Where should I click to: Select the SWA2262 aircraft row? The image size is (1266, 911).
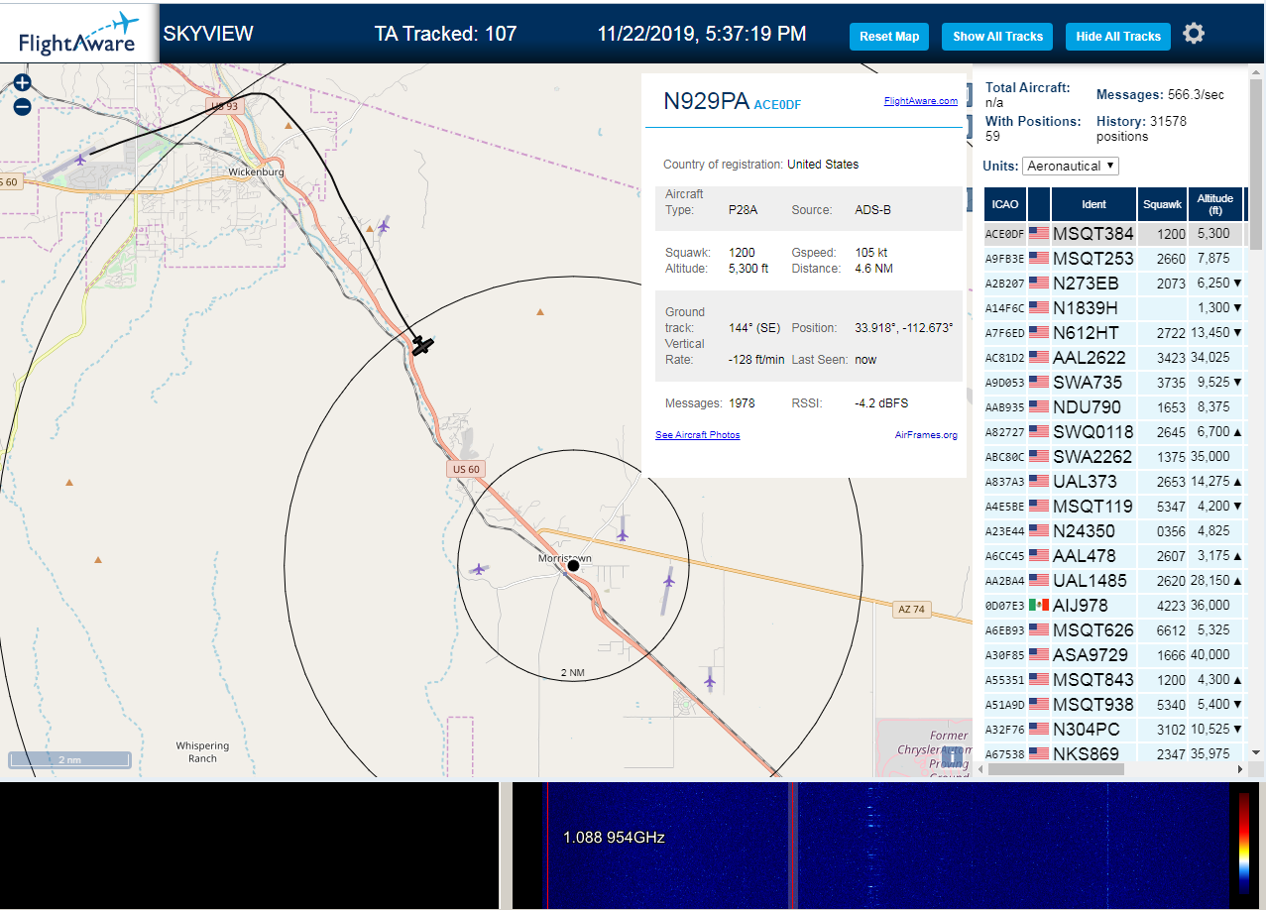tap(1114, 457)
